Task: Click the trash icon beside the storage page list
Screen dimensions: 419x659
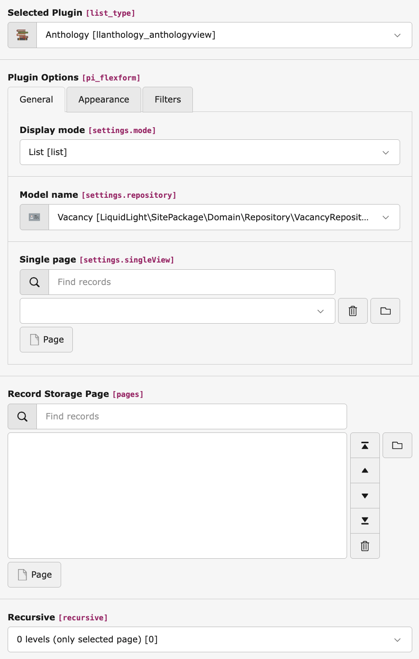Action: [365, 546]
